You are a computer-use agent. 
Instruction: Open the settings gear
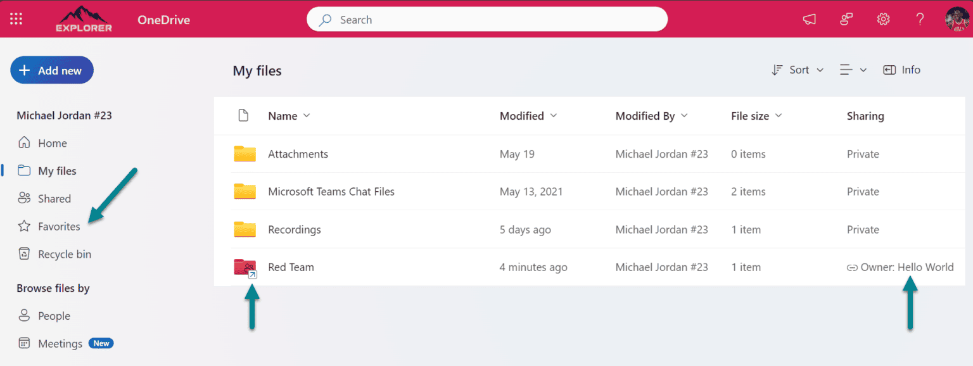click(883, 19)
